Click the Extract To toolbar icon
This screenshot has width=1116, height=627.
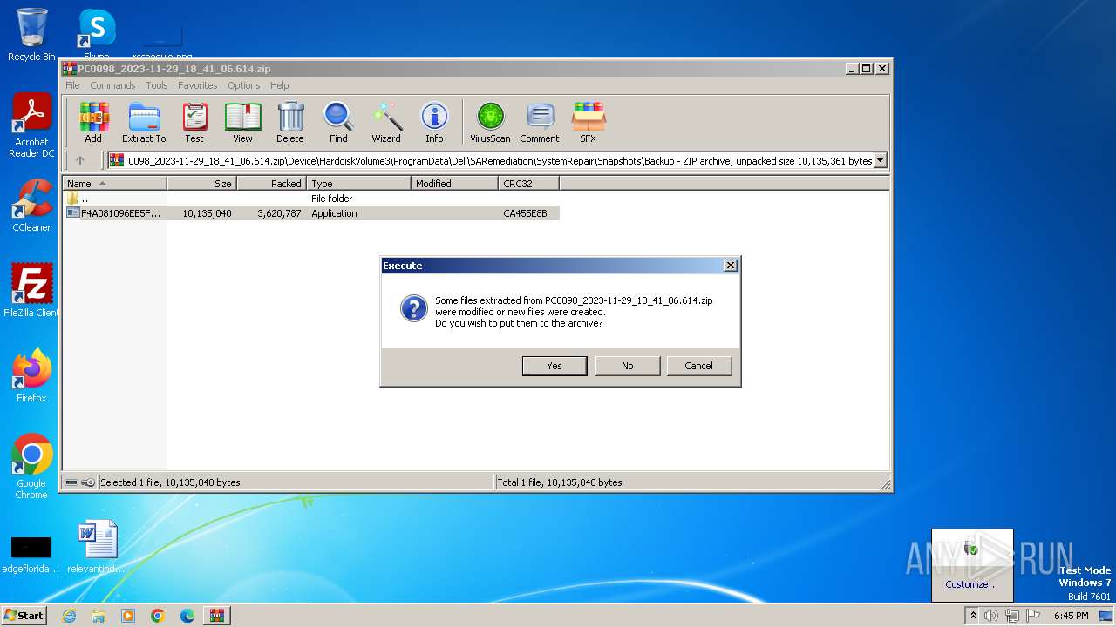pyautogui.click(x=144, y=123)
